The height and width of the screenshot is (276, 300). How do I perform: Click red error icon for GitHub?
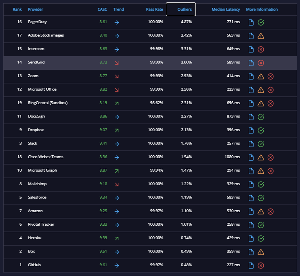(x=261, y=266)
